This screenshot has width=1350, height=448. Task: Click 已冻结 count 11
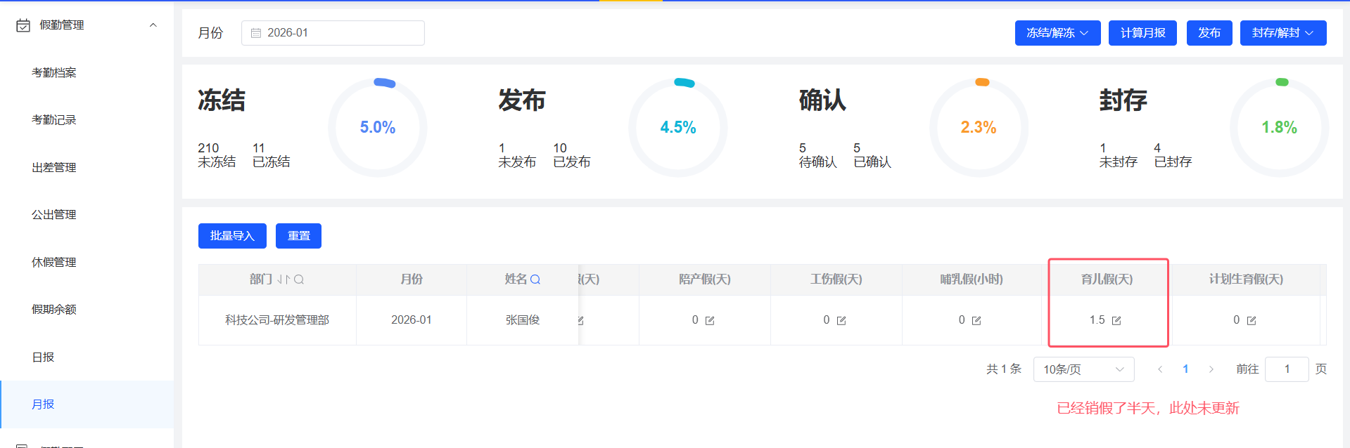point(259,148)
